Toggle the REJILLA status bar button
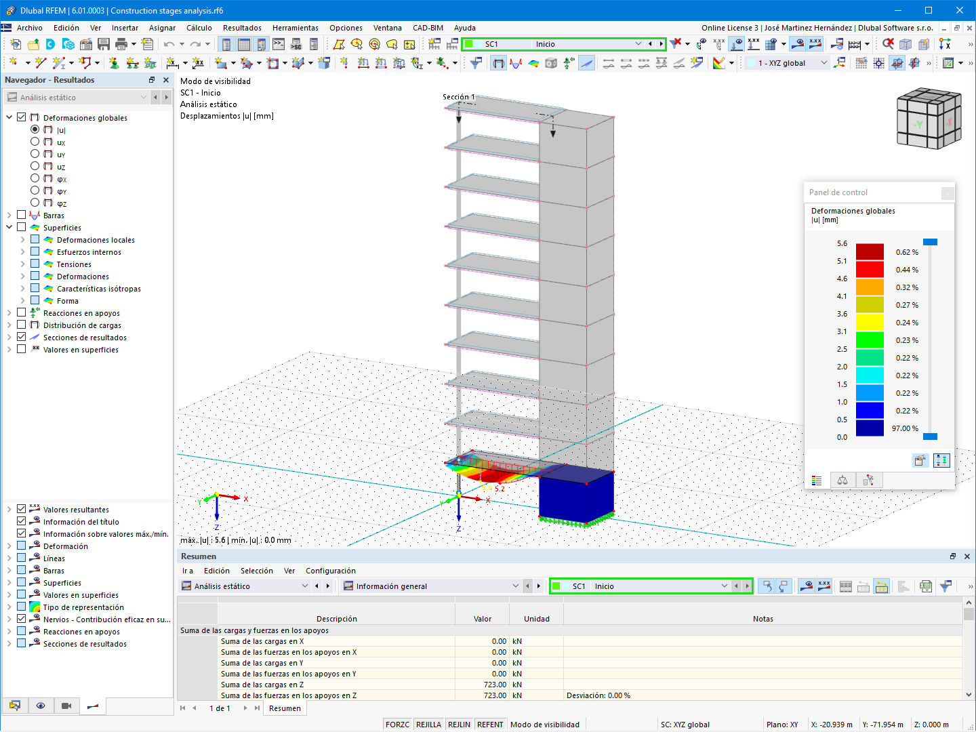Screen dimensions: 976x732 pos(428,725)
